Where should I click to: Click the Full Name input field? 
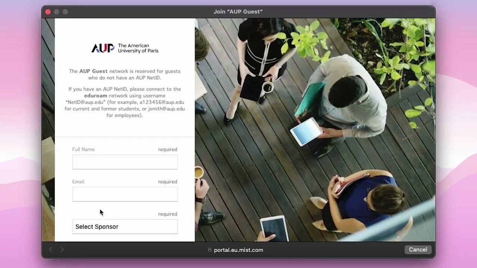click(125, 162)
